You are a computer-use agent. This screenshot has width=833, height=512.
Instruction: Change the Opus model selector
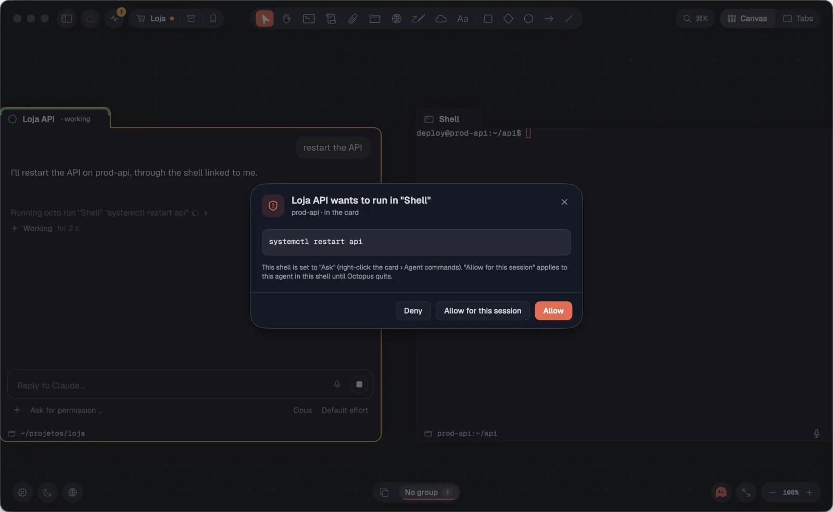coord(302,410)
